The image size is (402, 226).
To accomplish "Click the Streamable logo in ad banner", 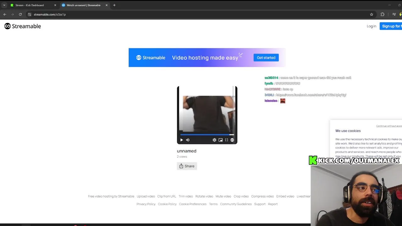I will 150,57.
